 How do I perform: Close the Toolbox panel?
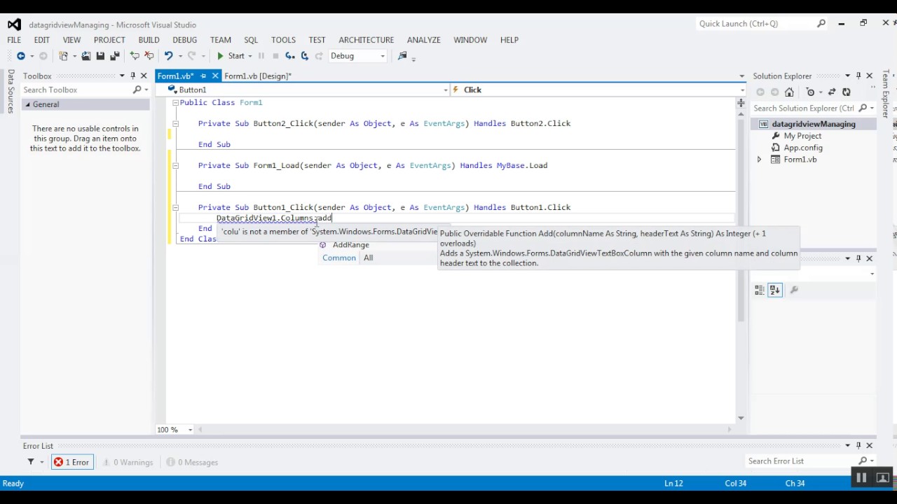click(144, 76)
